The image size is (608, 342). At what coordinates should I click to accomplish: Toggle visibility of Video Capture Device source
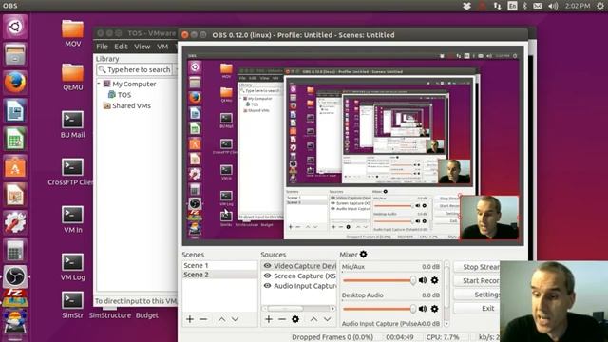point(267,266)
